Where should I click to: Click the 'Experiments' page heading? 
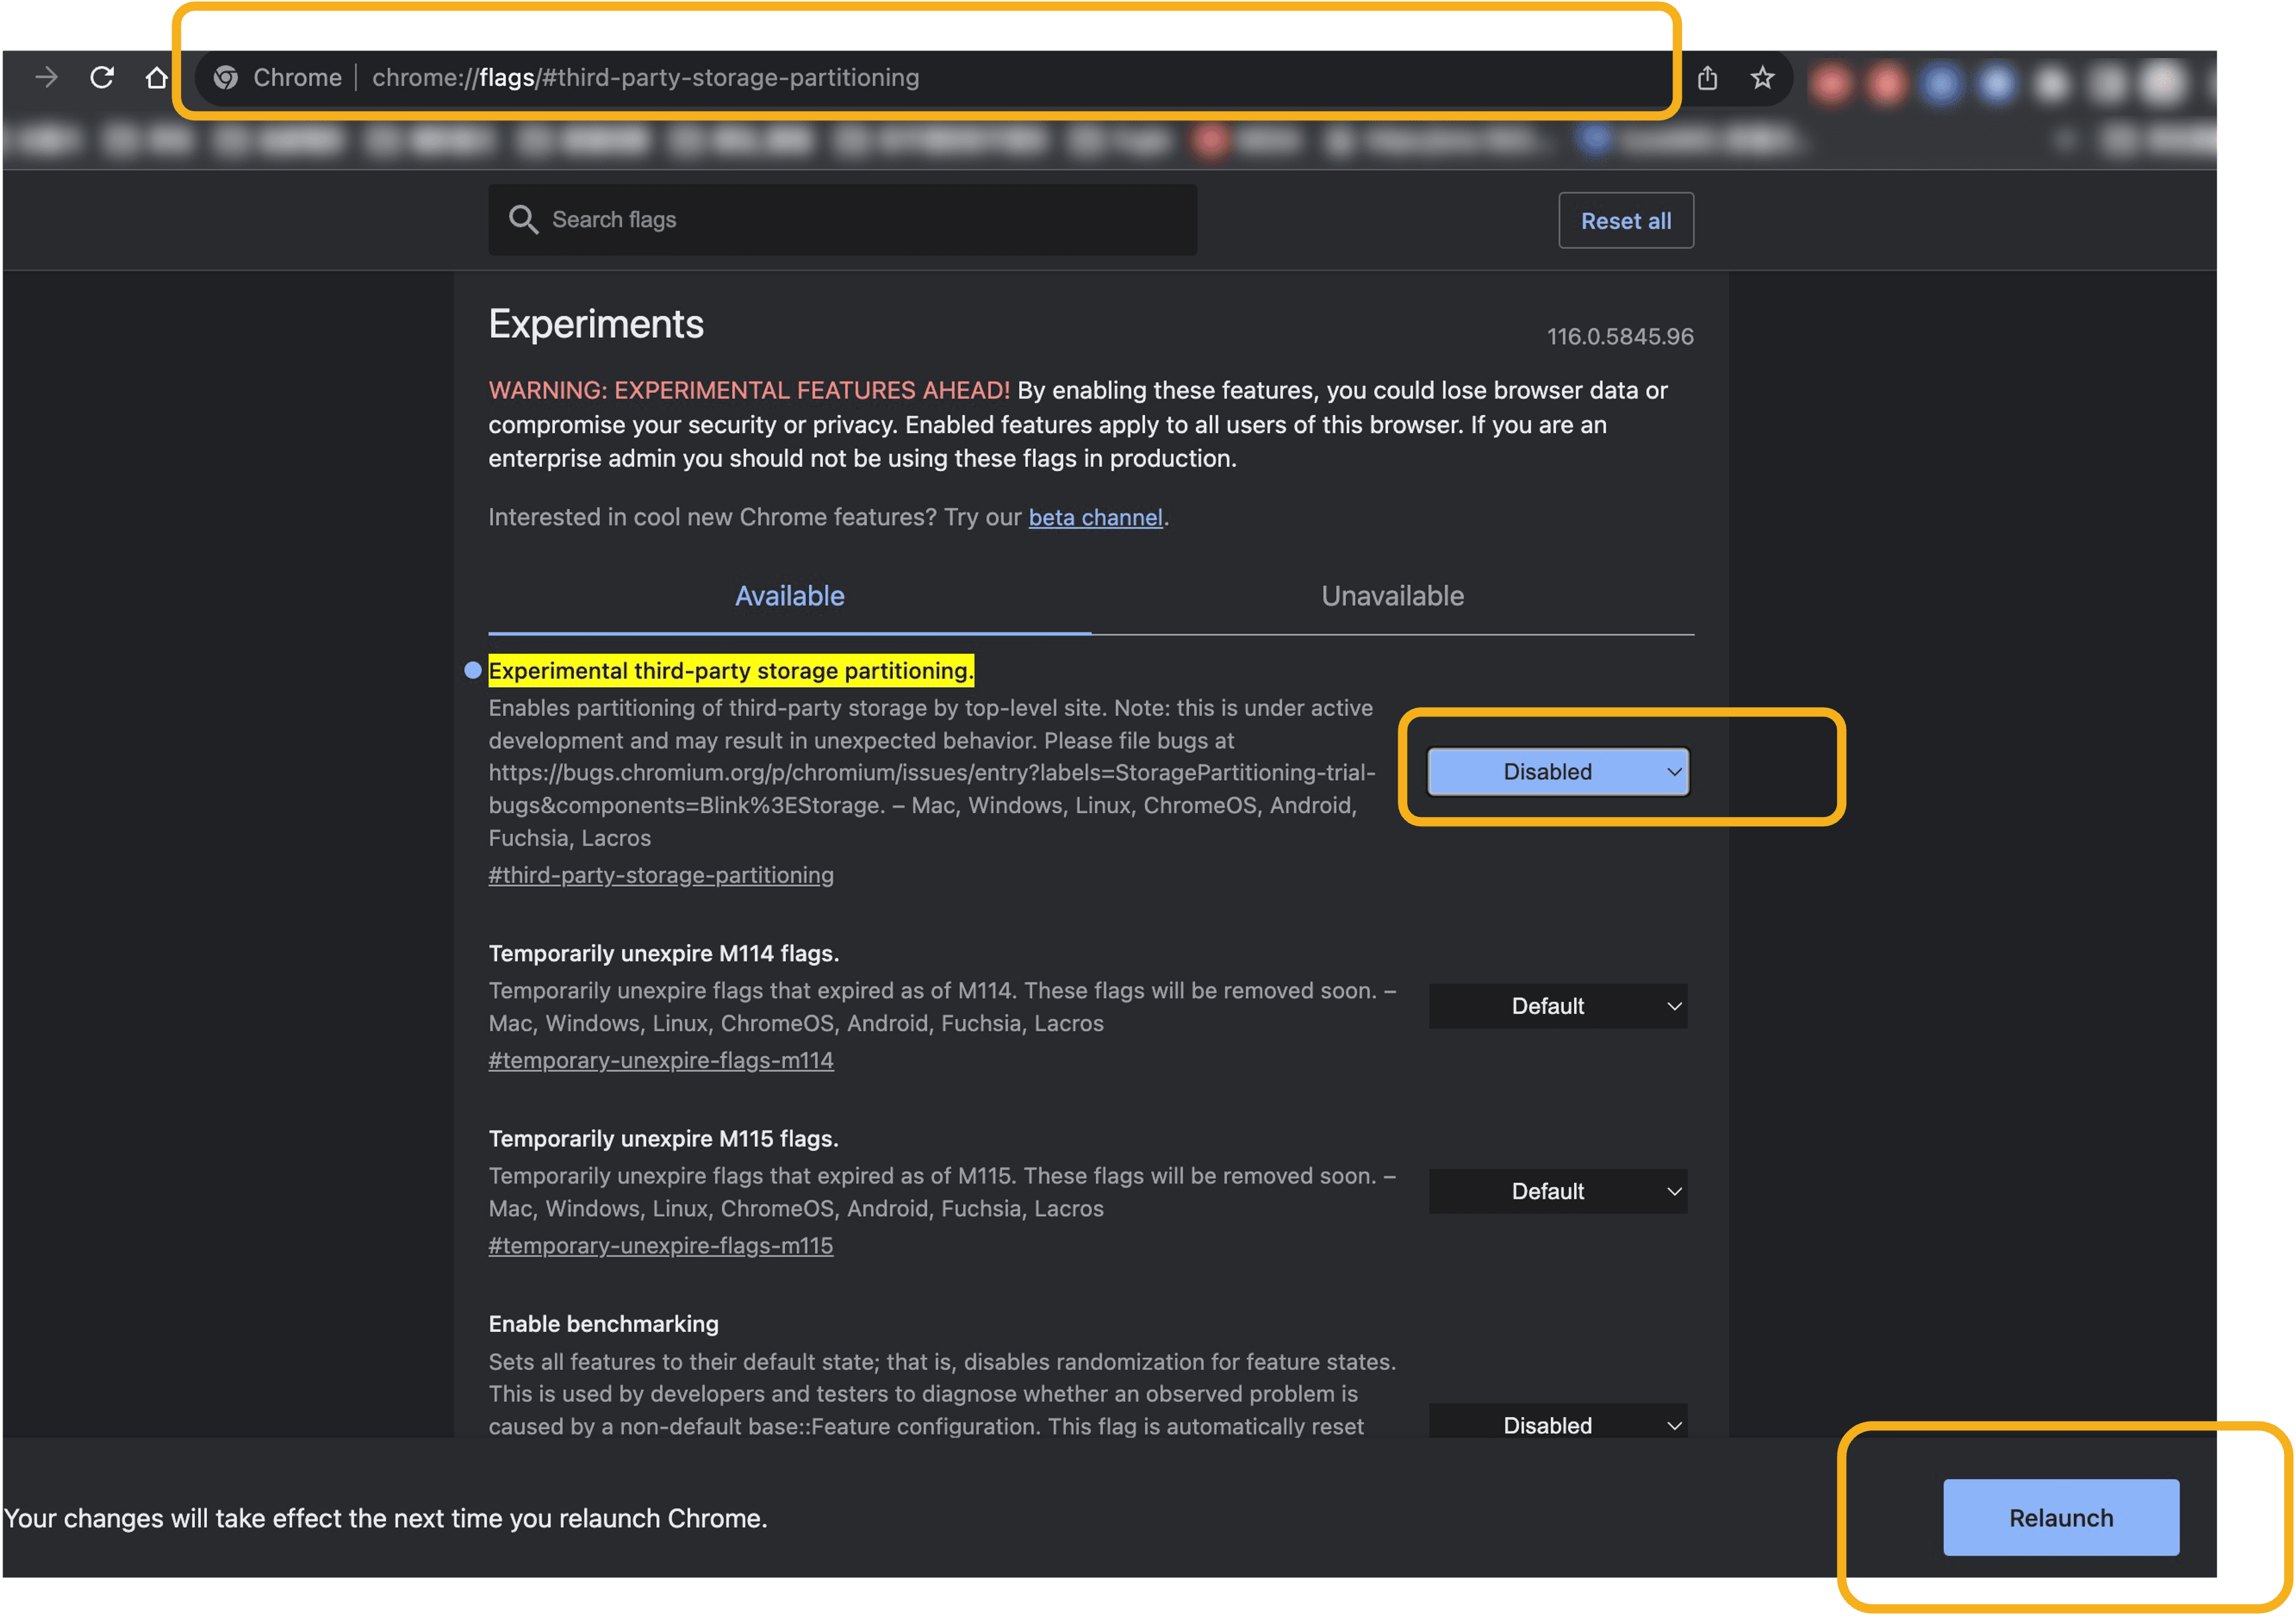pyautogui.click(x=596, y=324)
